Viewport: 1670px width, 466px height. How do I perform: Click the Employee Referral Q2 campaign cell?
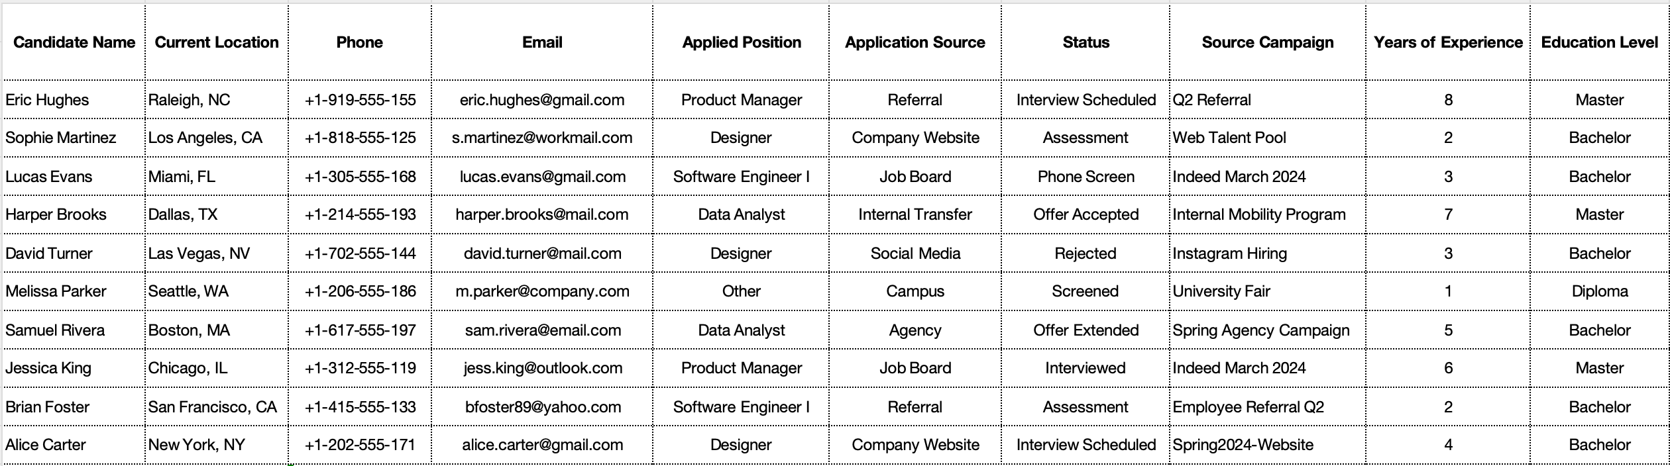[x=1268, y=407]
